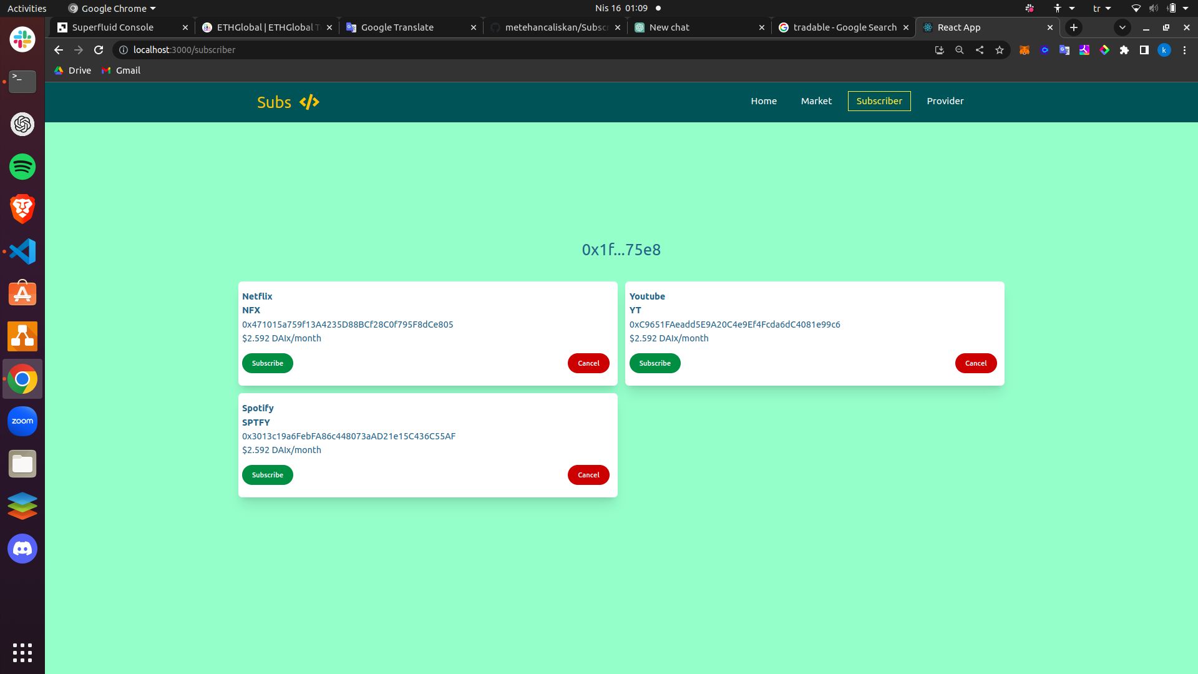Viewport: 1198px width, 674px height.
Task: Click Youtube contract address 0xC9651F...
Action: 735,325
